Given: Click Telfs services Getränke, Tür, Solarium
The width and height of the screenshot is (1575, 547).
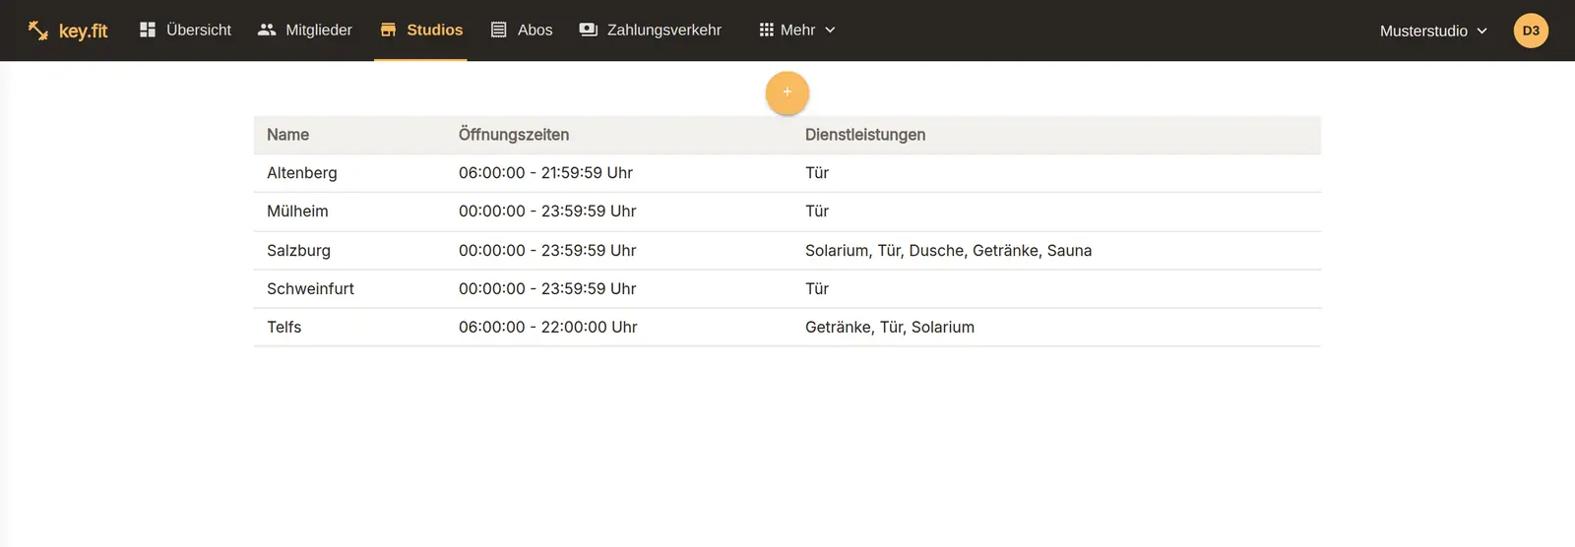Looking at the screenshot, I should (x=890, y=328).
